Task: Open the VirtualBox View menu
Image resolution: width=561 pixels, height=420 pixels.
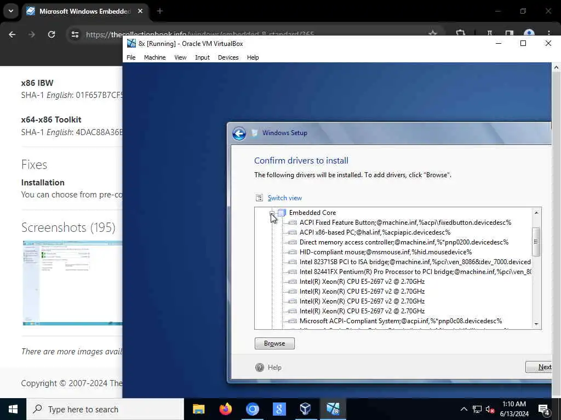Action: point(180,57)
